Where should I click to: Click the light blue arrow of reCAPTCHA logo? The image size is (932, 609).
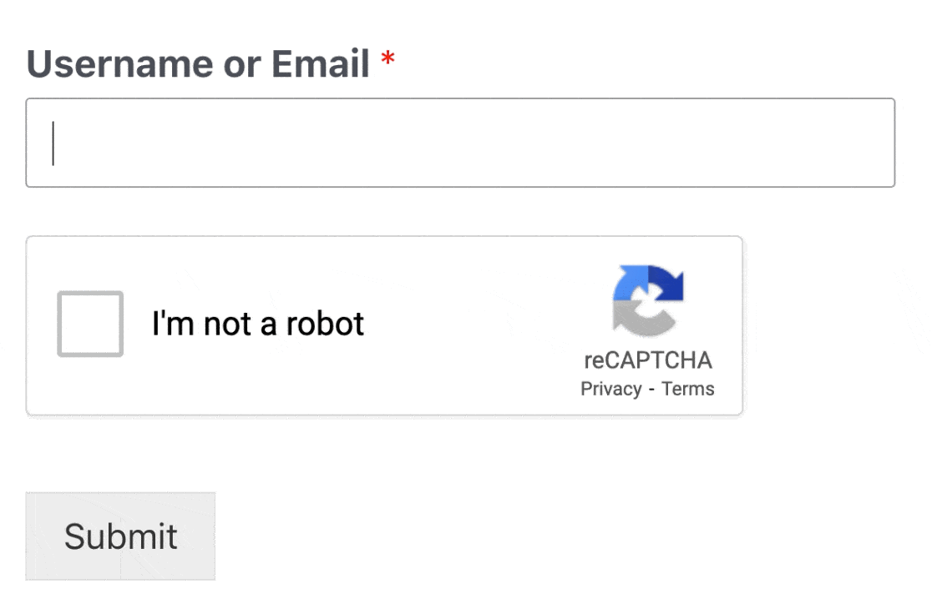(x=629, y=284)
